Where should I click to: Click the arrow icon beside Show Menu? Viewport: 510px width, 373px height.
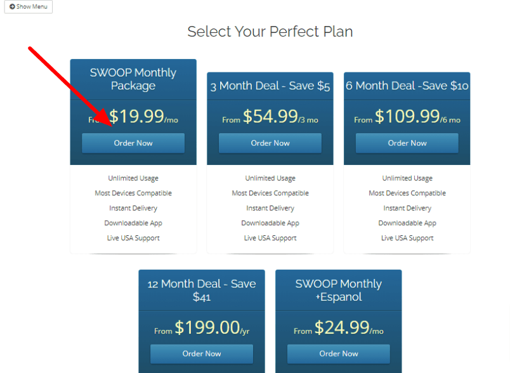tap(11, 7)
